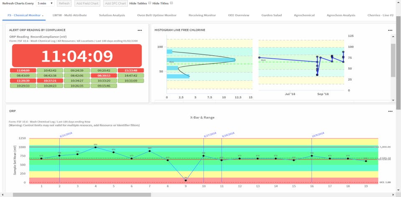Click the page scrollbar down arrow
The height and width of the screenshot is (197, 401).
[x=398, y=190]
